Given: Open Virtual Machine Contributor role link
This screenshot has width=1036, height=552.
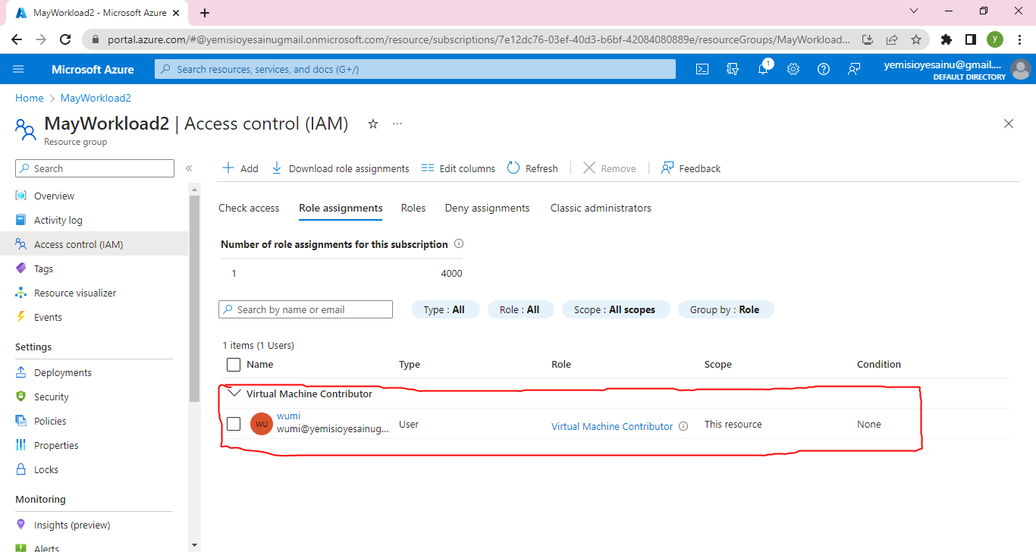Looking at the screenshot, I should pyautogui.click(x=612, y=426).
